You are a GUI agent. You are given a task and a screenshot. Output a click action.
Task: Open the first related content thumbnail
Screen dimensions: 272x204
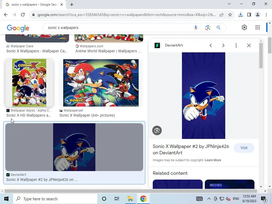click(178, 184)
